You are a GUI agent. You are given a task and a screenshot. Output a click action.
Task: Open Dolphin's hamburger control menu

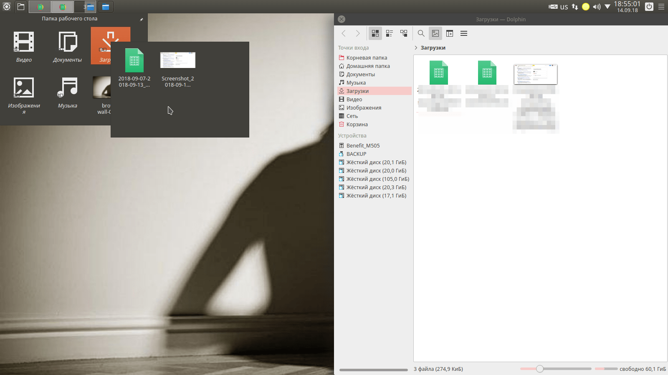coord(464,33)
